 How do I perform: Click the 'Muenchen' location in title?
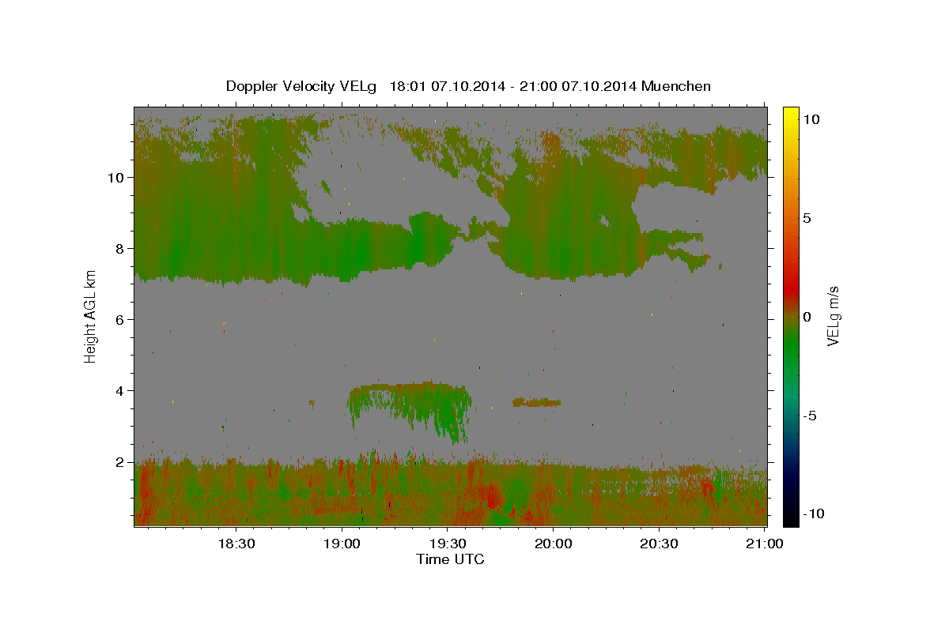click(677, 86)
